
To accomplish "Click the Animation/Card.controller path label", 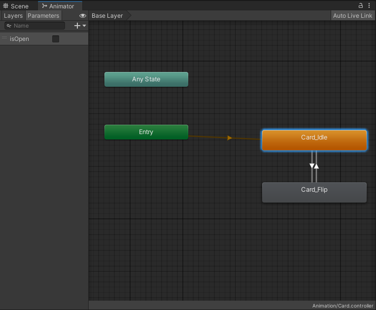I will pos(342,306).
